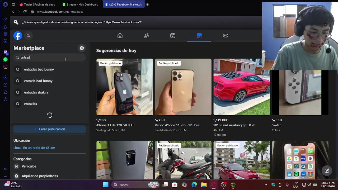Click title '2015 Ford mustang gt 5.0 v8'
Screen dimensions: 338x190
tap(234, 125)
